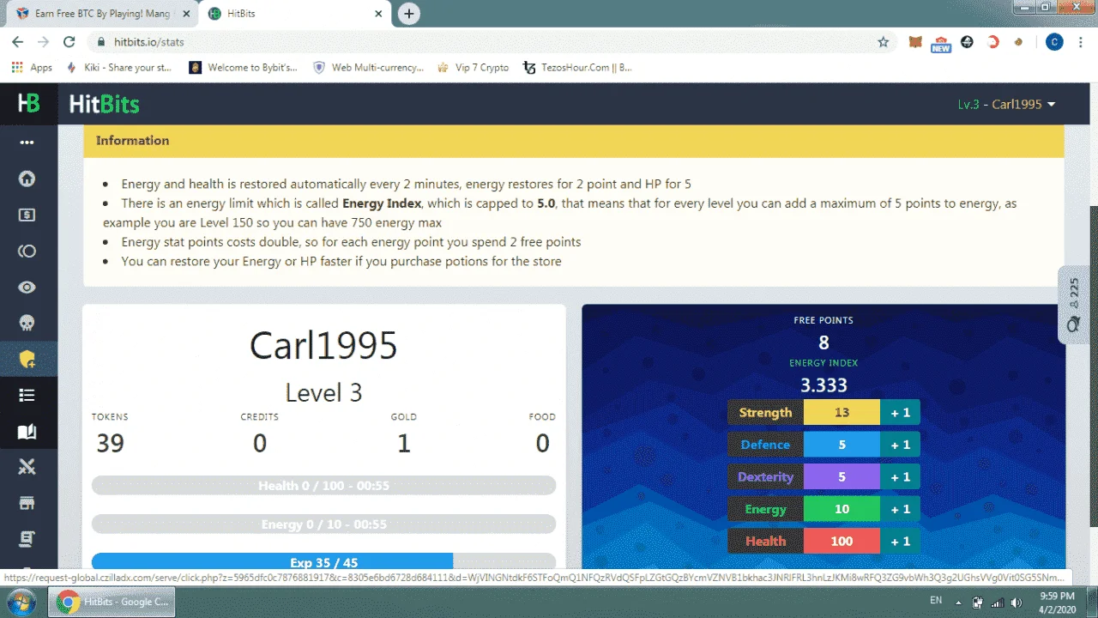Open the HB logo in the sidebar
The image size is (1098, 618).
pyautogui.click(x=28, y=104)
